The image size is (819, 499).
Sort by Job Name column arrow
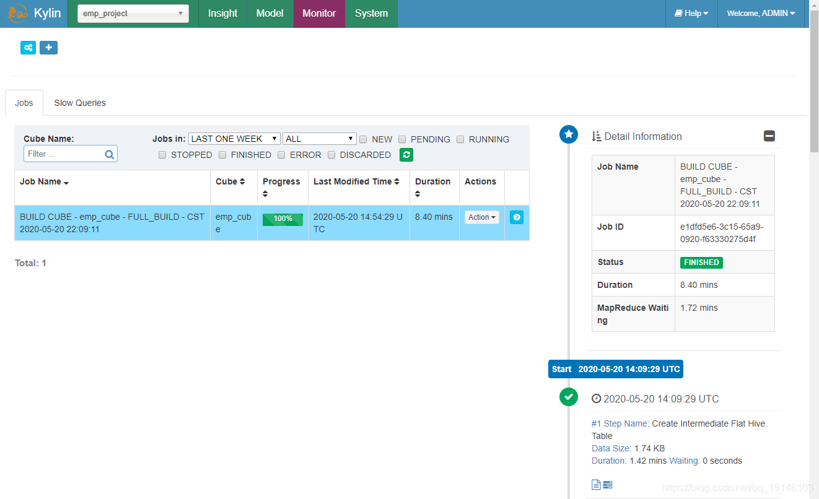tap(66, 183)
